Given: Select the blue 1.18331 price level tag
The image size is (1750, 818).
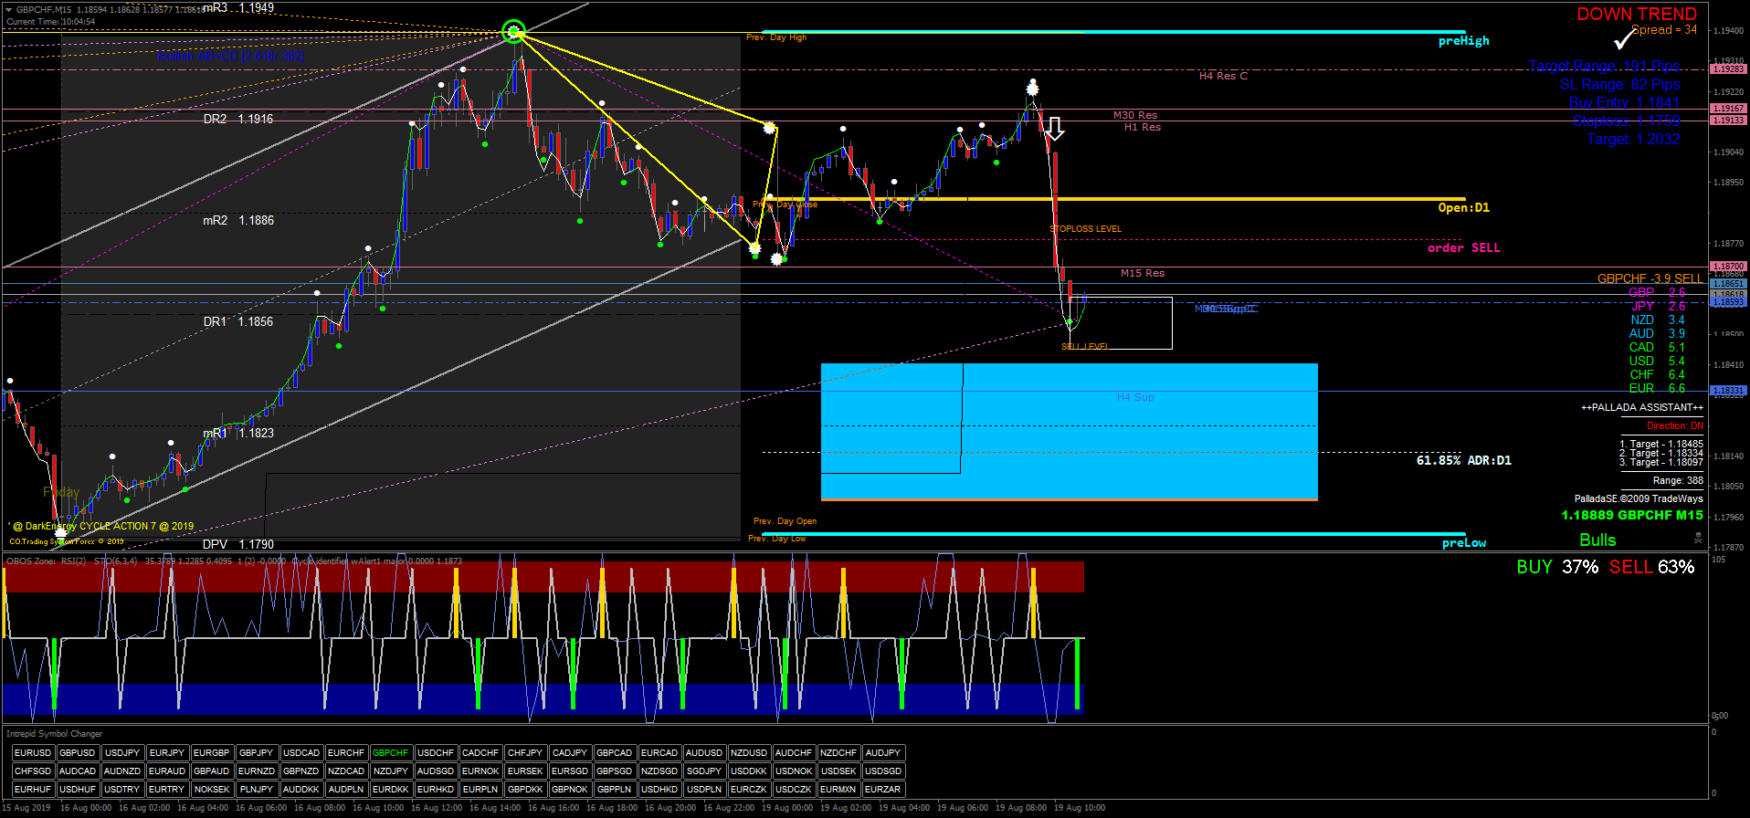Looking at the screenshot, I should coord(1727,391).
